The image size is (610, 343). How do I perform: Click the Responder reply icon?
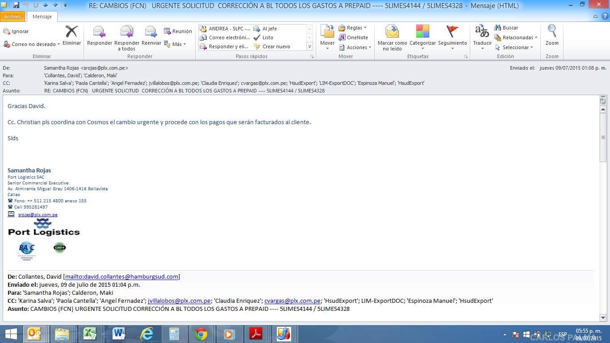click(x=99, y=33)
